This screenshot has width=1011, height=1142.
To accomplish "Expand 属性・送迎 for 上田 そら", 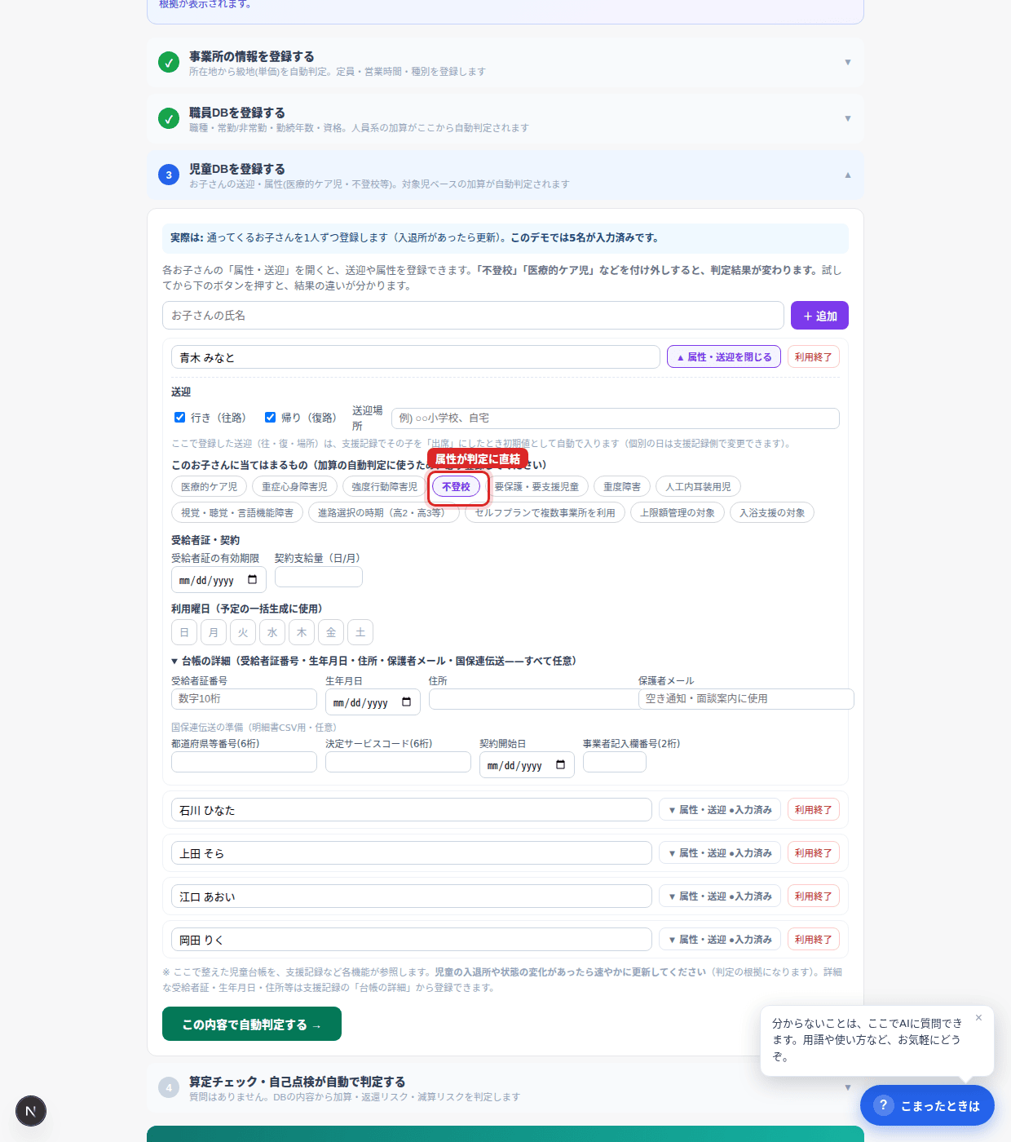I will [720, 853].
